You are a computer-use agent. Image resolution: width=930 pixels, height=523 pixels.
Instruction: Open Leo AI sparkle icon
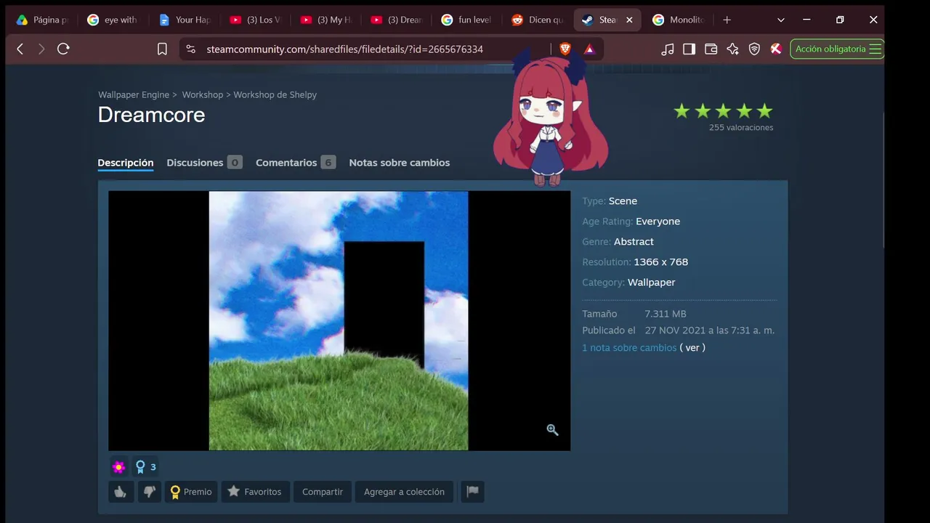pyautogui.click(x=732, y=49)
